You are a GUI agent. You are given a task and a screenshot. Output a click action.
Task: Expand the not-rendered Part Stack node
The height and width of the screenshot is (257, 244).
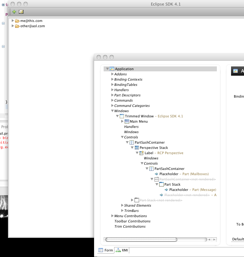tap(132, 200)
